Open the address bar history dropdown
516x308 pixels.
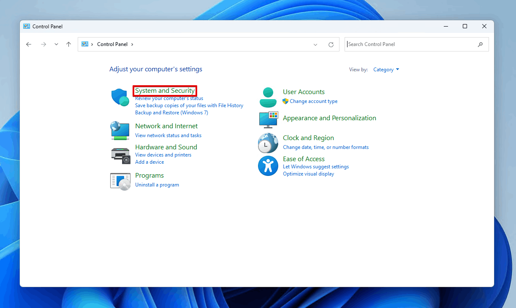pyautogui.click(x=315, y=44)
